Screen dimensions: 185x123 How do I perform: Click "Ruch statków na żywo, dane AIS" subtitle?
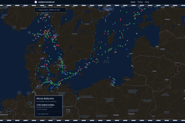[46, 101]
